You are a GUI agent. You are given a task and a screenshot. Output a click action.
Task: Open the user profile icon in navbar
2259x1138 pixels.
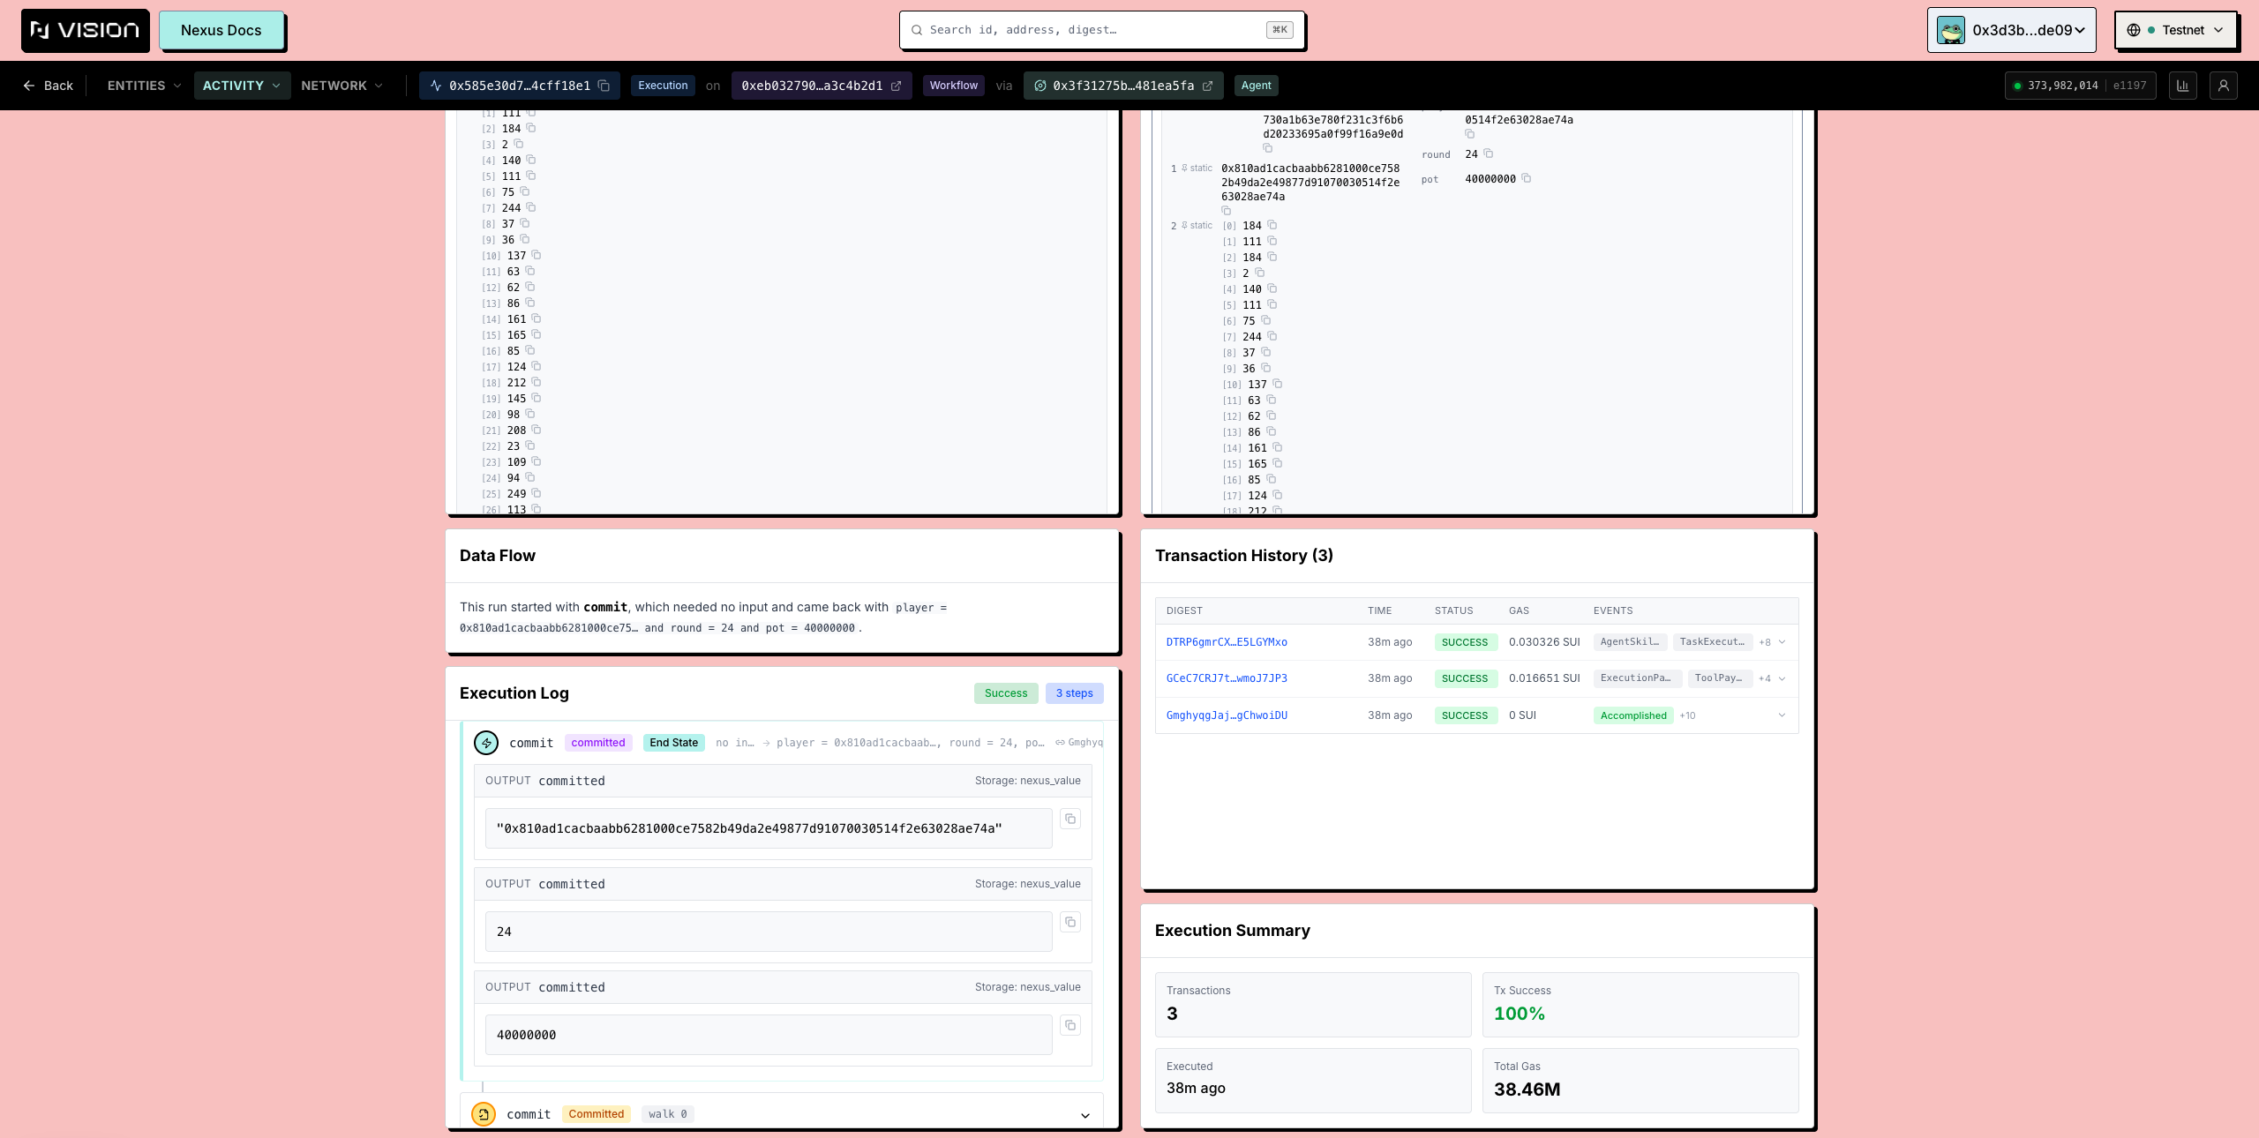click(x=2223, y=86)
